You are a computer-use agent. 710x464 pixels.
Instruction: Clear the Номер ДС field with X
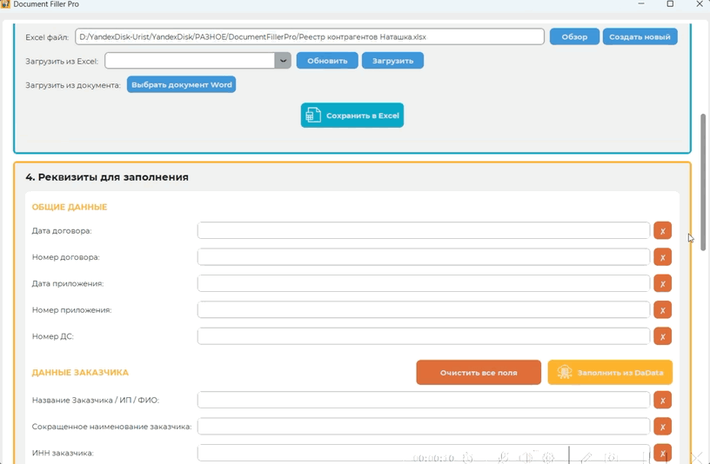pyautogui.click(x=662, y=336)
